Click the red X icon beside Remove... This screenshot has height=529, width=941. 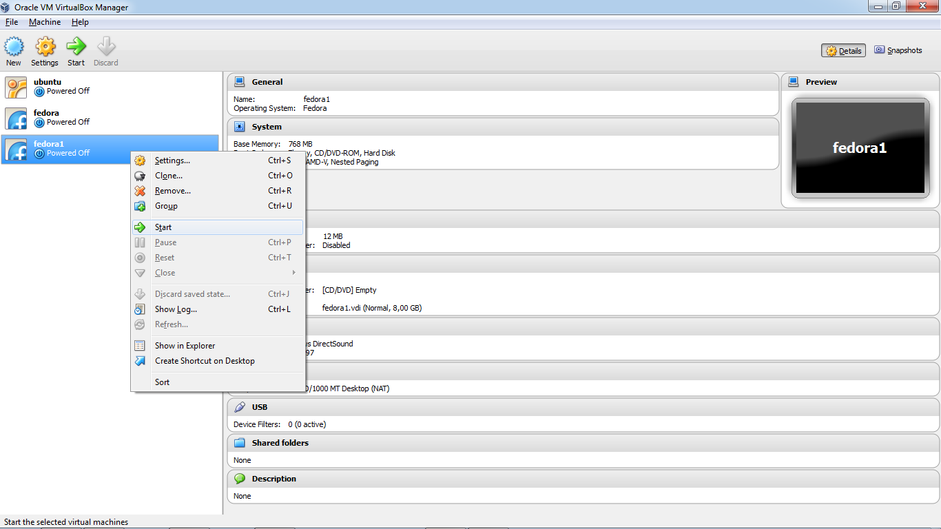coord(140,191)
